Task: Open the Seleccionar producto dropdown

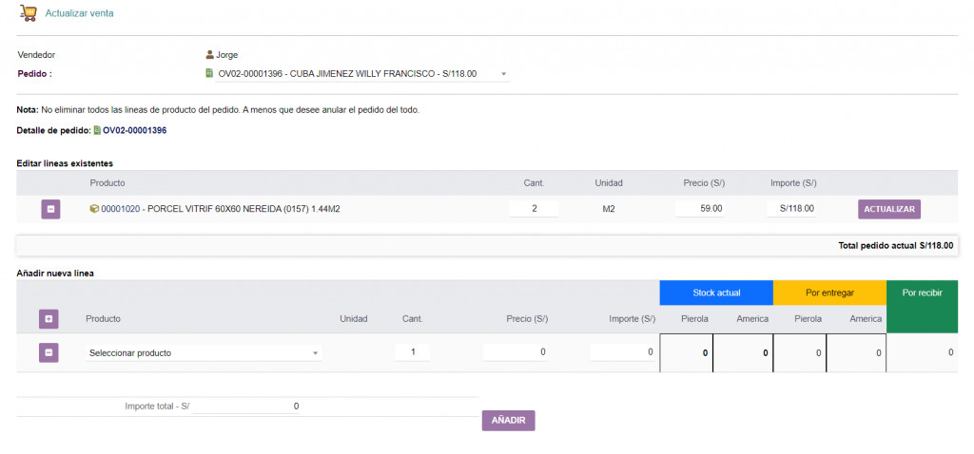Action: pyautogui.click(x=205, y=353)
